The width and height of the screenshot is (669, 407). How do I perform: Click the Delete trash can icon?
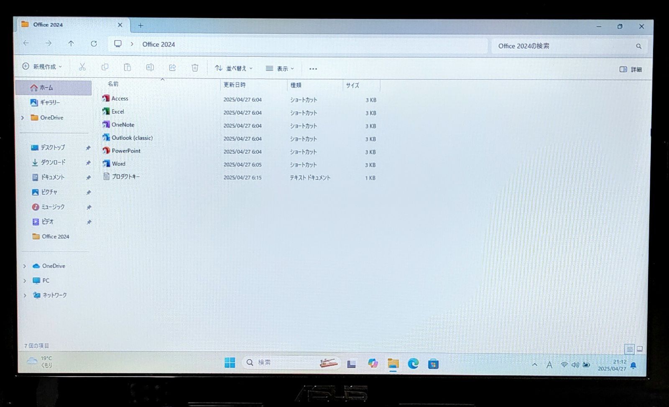point(195,68)
